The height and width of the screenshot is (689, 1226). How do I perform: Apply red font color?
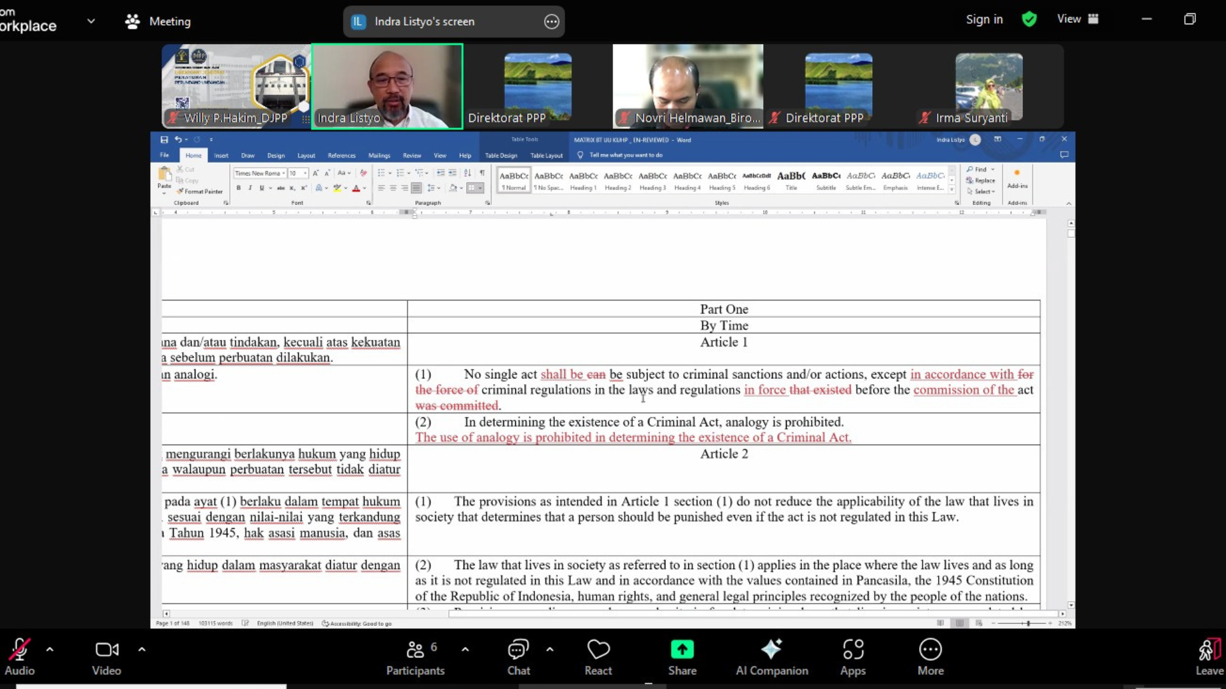click(x=356, y=188)
